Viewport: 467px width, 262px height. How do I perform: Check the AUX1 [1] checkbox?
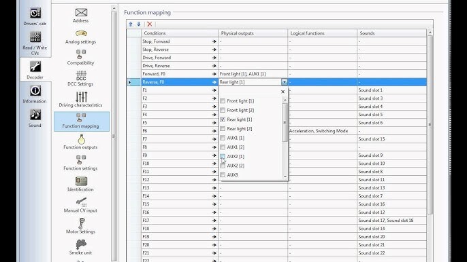[x=223, y=138]
